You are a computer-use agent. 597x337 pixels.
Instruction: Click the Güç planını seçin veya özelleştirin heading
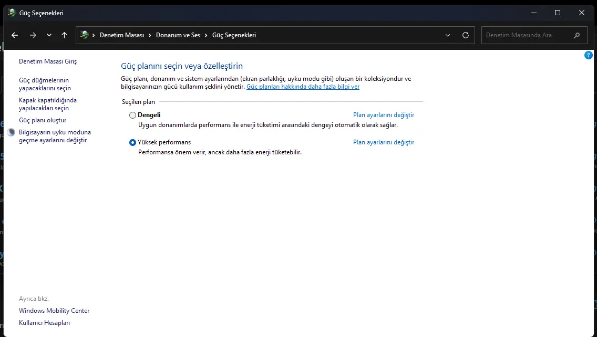click(x=182, y=66)
